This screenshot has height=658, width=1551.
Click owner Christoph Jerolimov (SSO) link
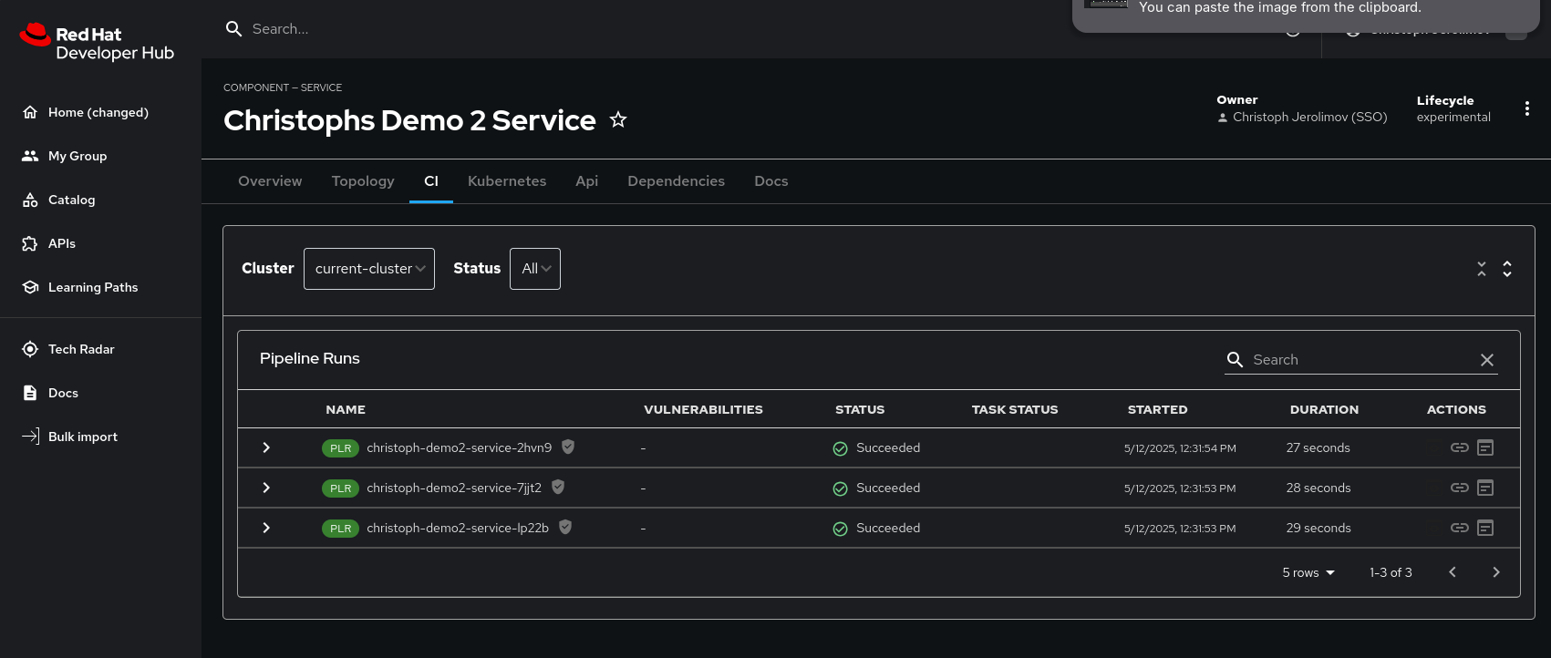coord(1309,118)
